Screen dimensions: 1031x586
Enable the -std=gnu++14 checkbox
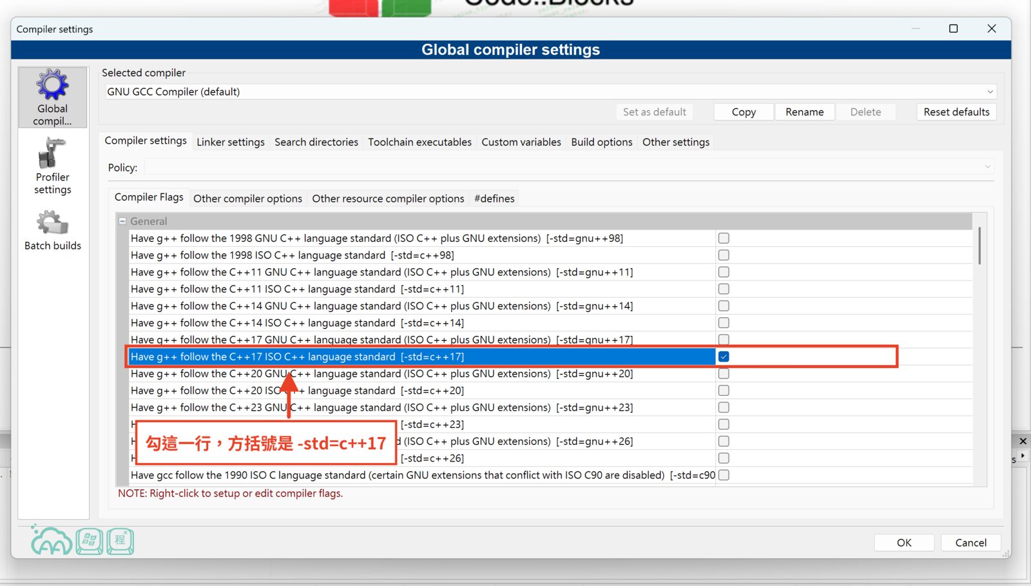point(724,306)
